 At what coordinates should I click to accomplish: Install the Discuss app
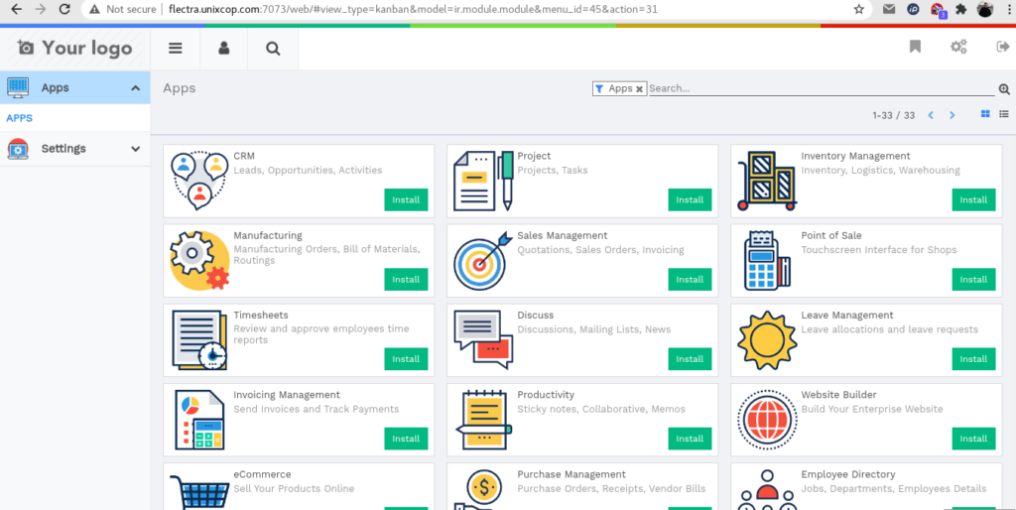point(691,359)
